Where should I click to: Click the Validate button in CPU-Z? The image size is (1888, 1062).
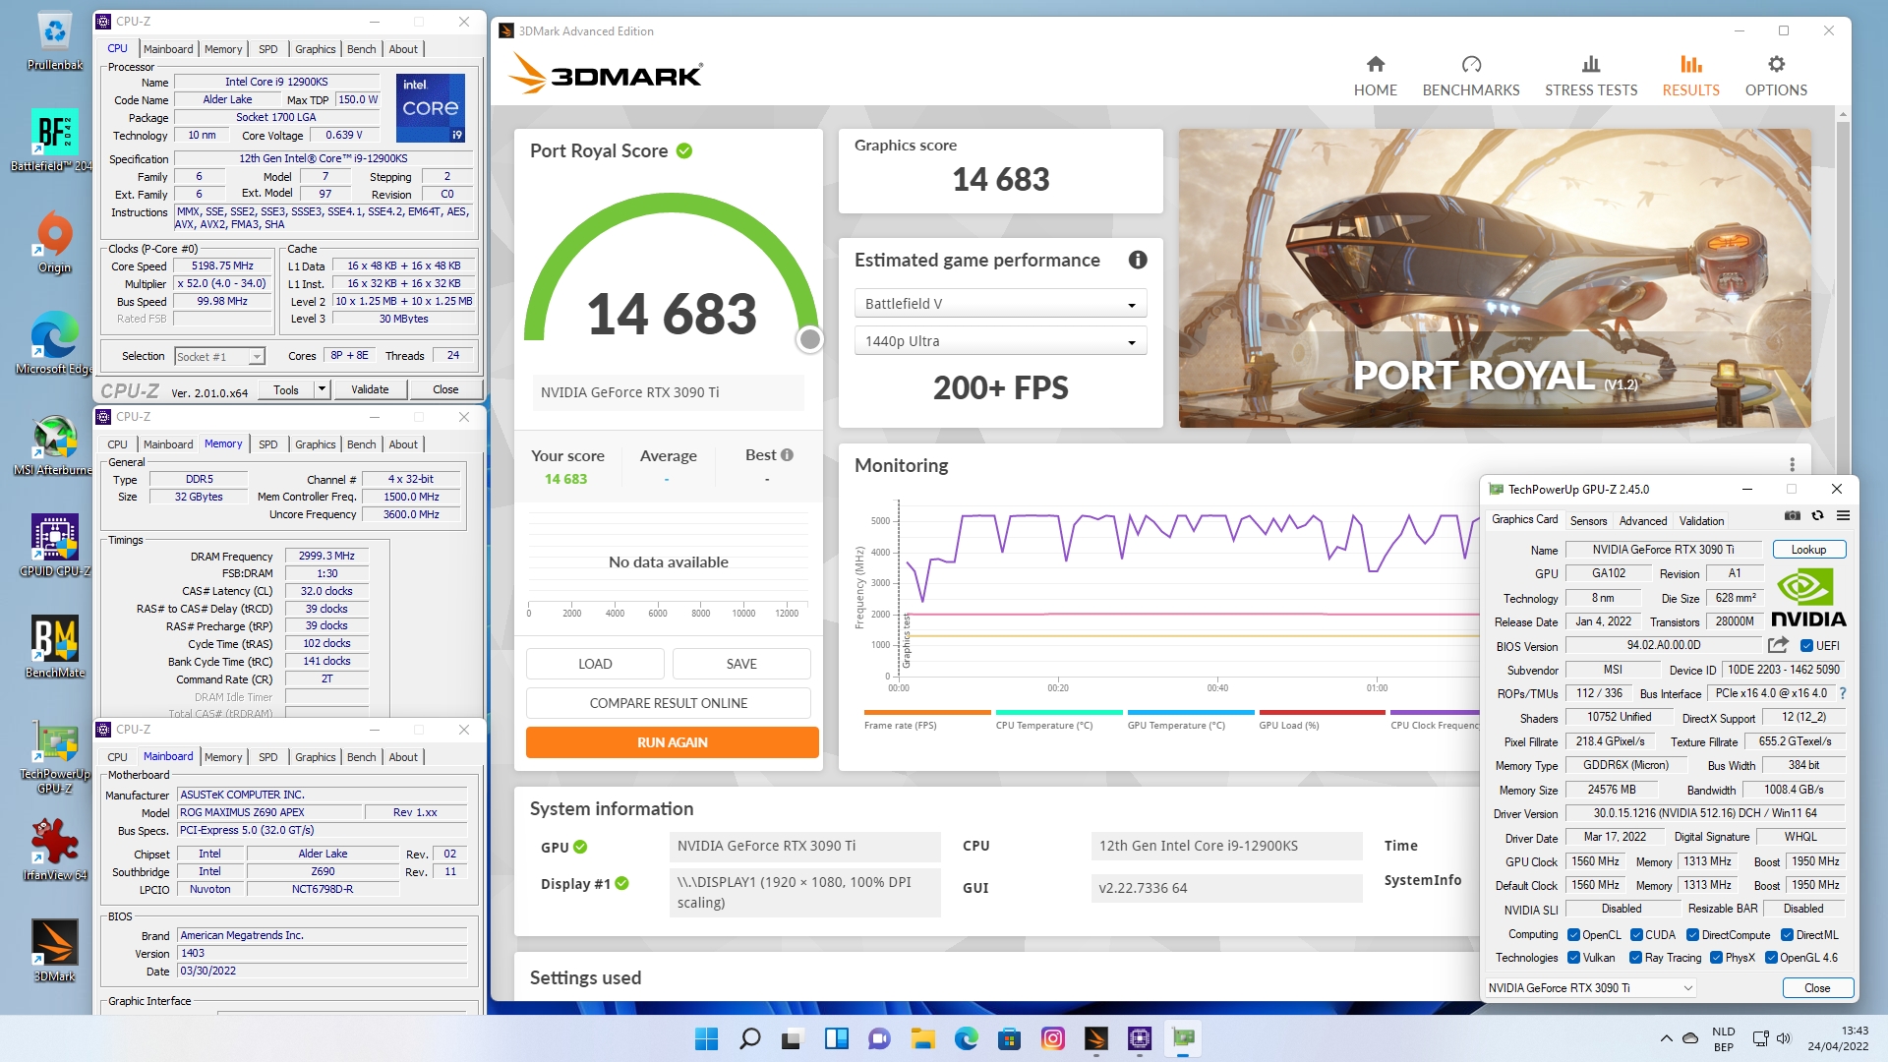(x=370, y=389)
